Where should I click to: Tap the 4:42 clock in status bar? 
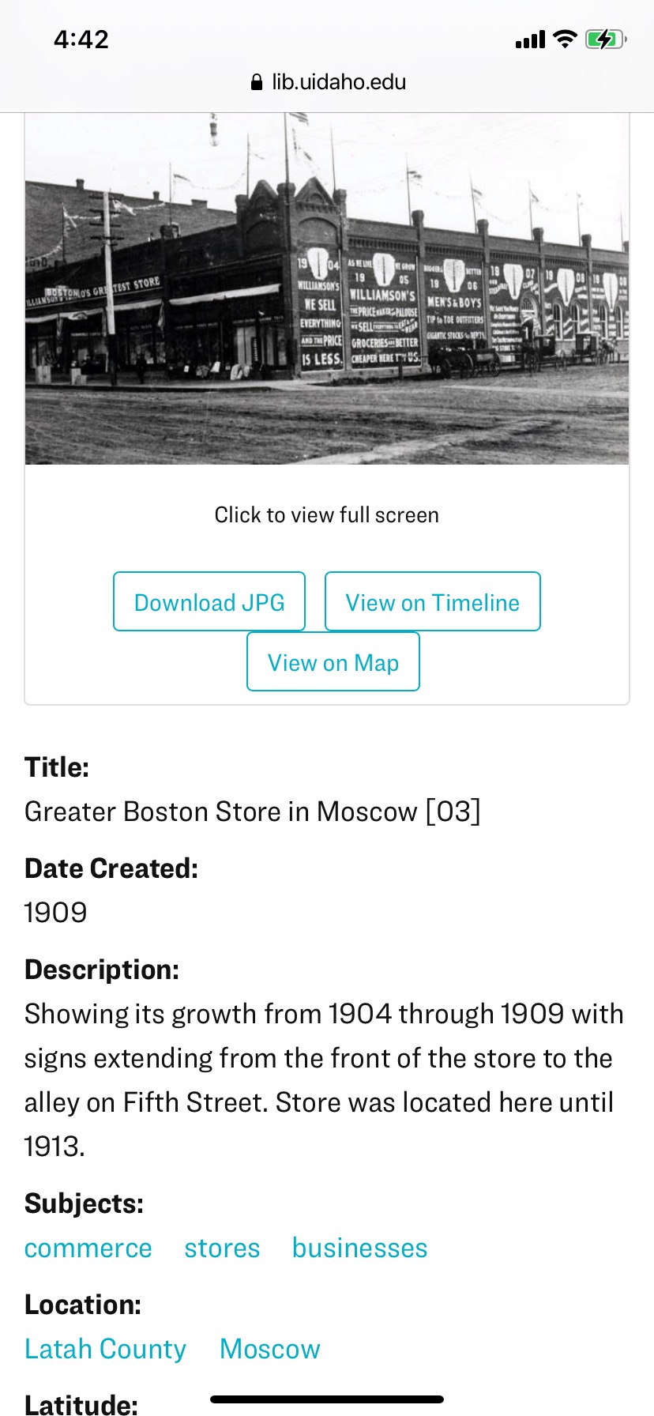(81, 40)
